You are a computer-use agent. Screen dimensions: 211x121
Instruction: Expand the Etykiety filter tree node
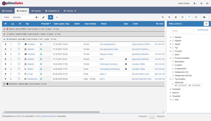(170, 37)
